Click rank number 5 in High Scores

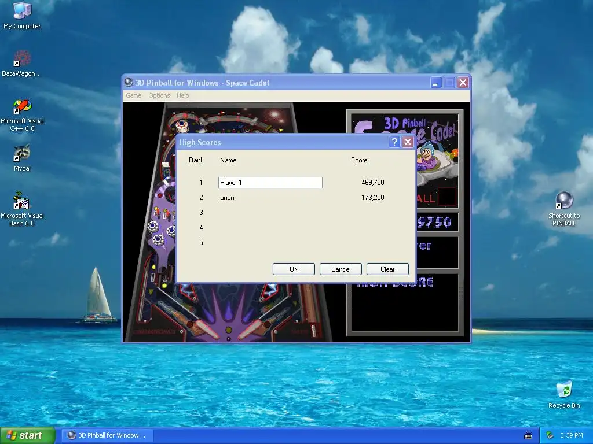pos(201,243)
